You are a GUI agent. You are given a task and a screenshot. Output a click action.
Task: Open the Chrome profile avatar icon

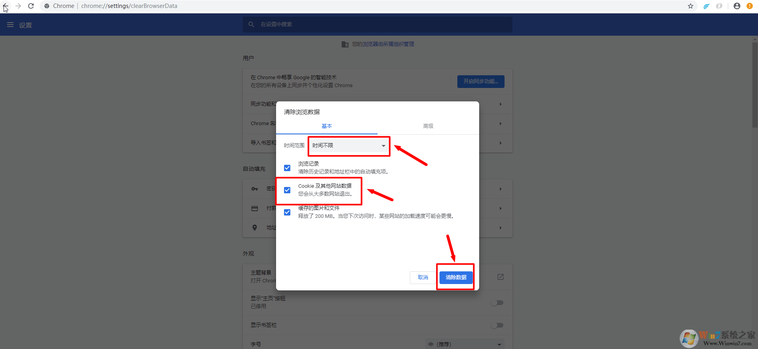click(x=737, y=6)
